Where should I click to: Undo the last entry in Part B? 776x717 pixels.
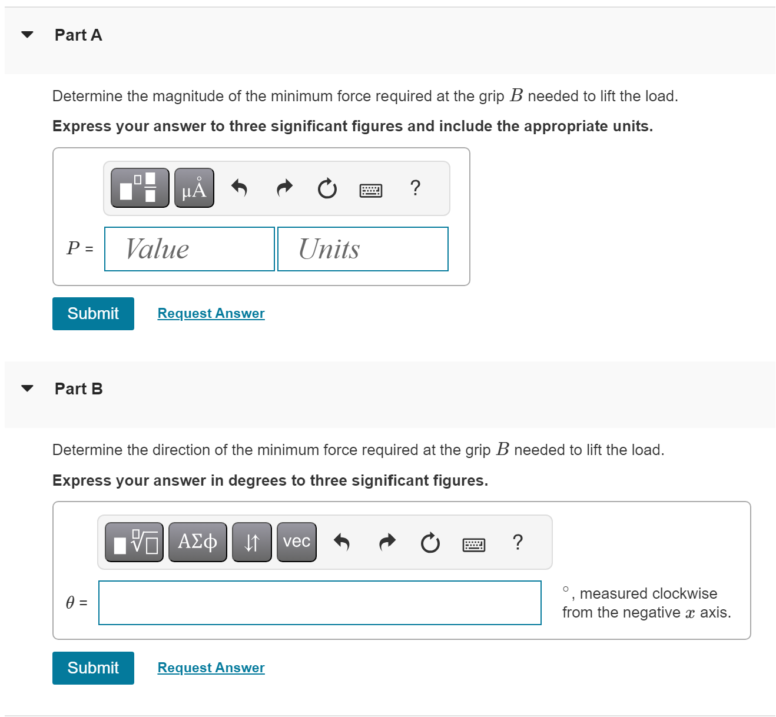coord(341,541)
